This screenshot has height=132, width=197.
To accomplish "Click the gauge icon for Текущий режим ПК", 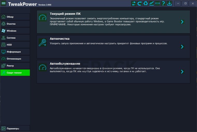I will (43, 17).
